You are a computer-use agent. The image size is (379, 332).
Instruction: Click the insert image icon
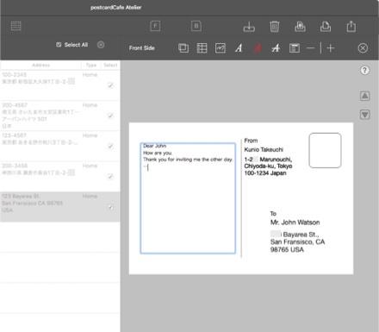pos(221,48)
